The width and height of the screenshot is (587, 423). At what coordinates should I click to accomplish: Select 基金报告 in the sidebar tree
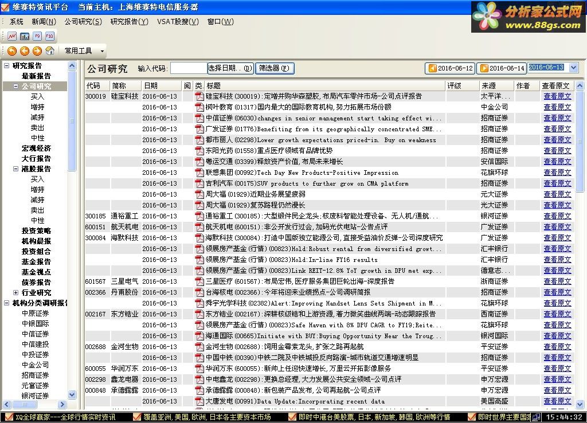click(x=36, y=262)
